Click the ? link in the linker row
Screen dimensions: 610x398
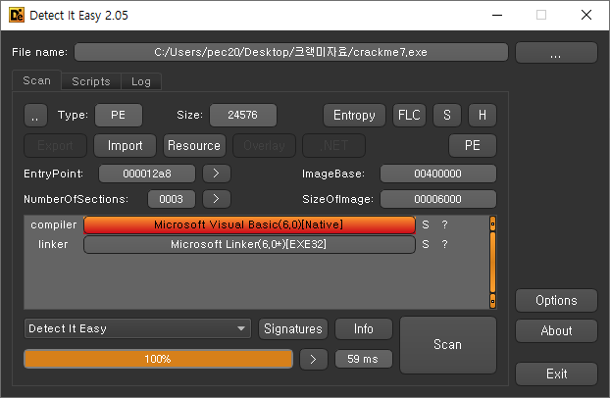pos(444,244)
